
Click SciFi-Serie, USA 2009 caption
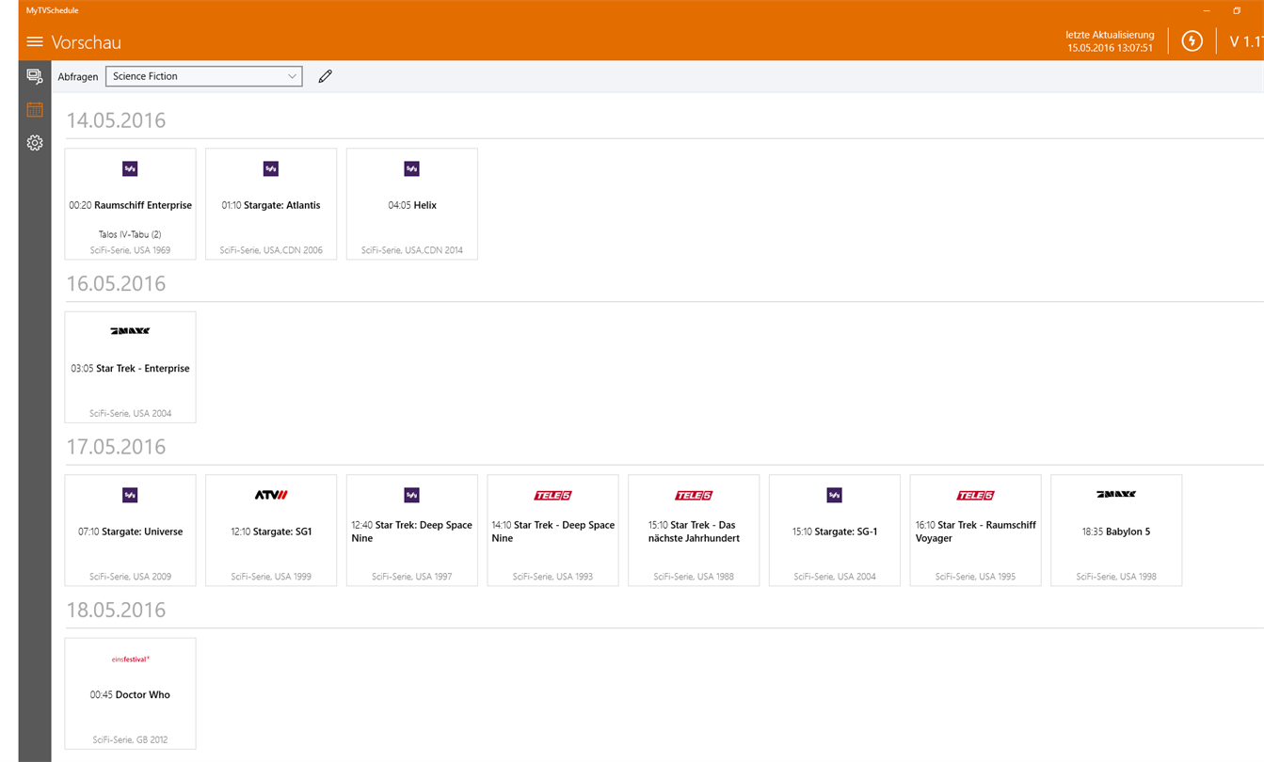tap(130, 577)
